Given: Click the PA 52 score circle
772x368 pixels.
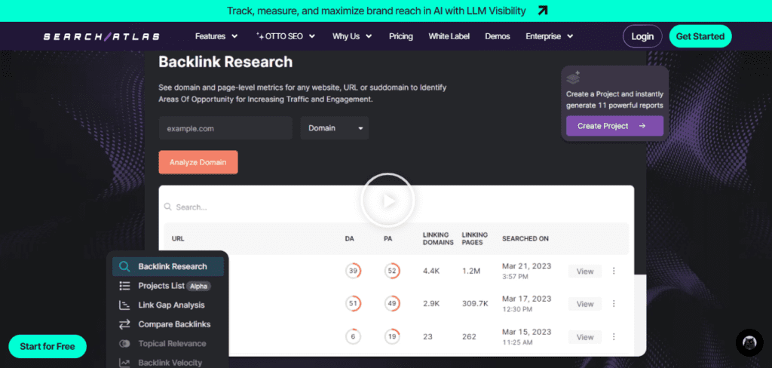Looking at the screenshot, I should [x=392, y=271].
